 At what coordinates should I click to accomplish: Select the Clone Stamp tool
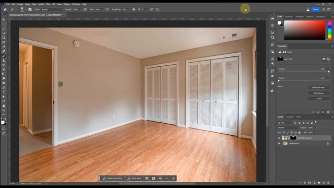coord(4,61)
